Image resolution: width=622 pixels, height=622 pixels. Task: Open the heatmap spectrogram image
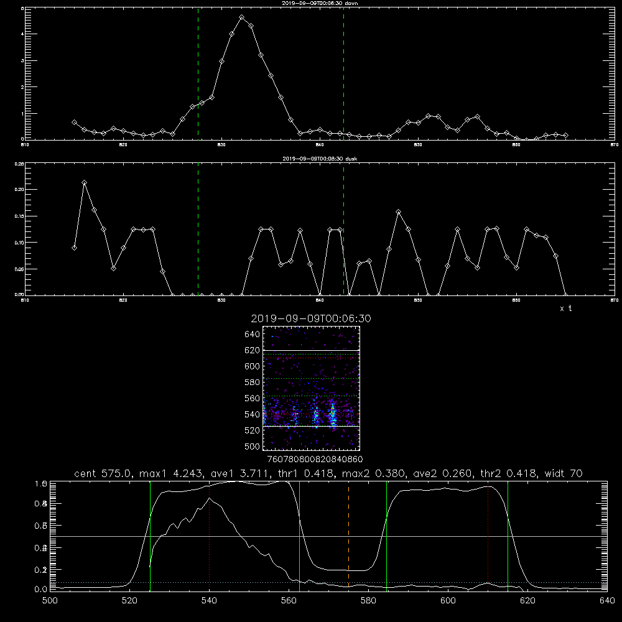(312, 388)
